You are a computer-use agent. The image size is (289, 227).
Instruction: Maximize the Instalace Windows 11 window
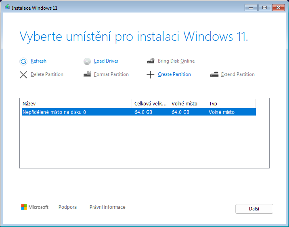click(265, 8)
